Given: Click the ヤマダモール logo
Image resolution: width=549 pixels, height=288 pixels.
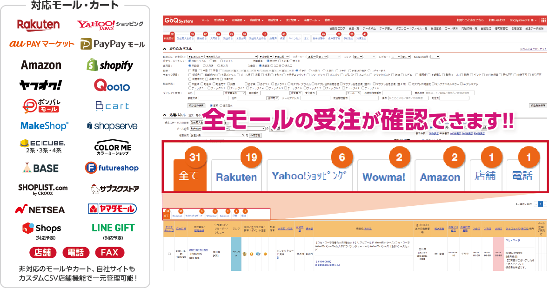Looking at the screenshot, I should pos(112,209).
